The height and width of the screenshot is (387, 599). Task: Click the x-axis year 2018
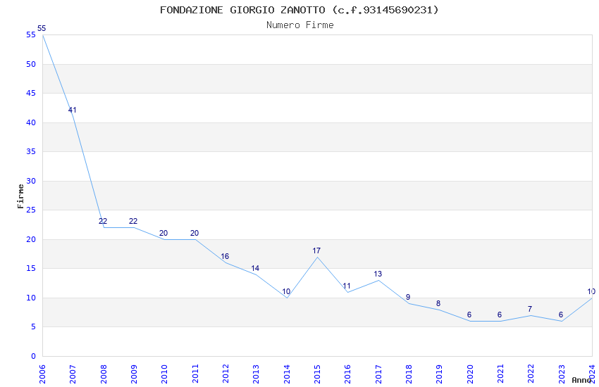tap(409, 374)
